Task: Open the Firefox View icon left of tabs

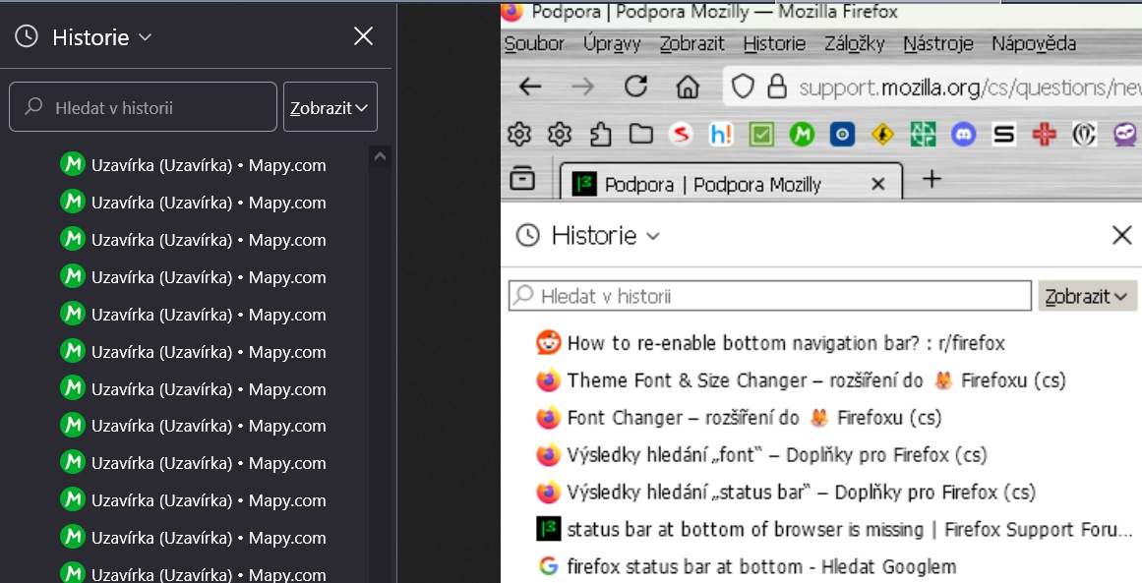Action: [x=522, y=178]
